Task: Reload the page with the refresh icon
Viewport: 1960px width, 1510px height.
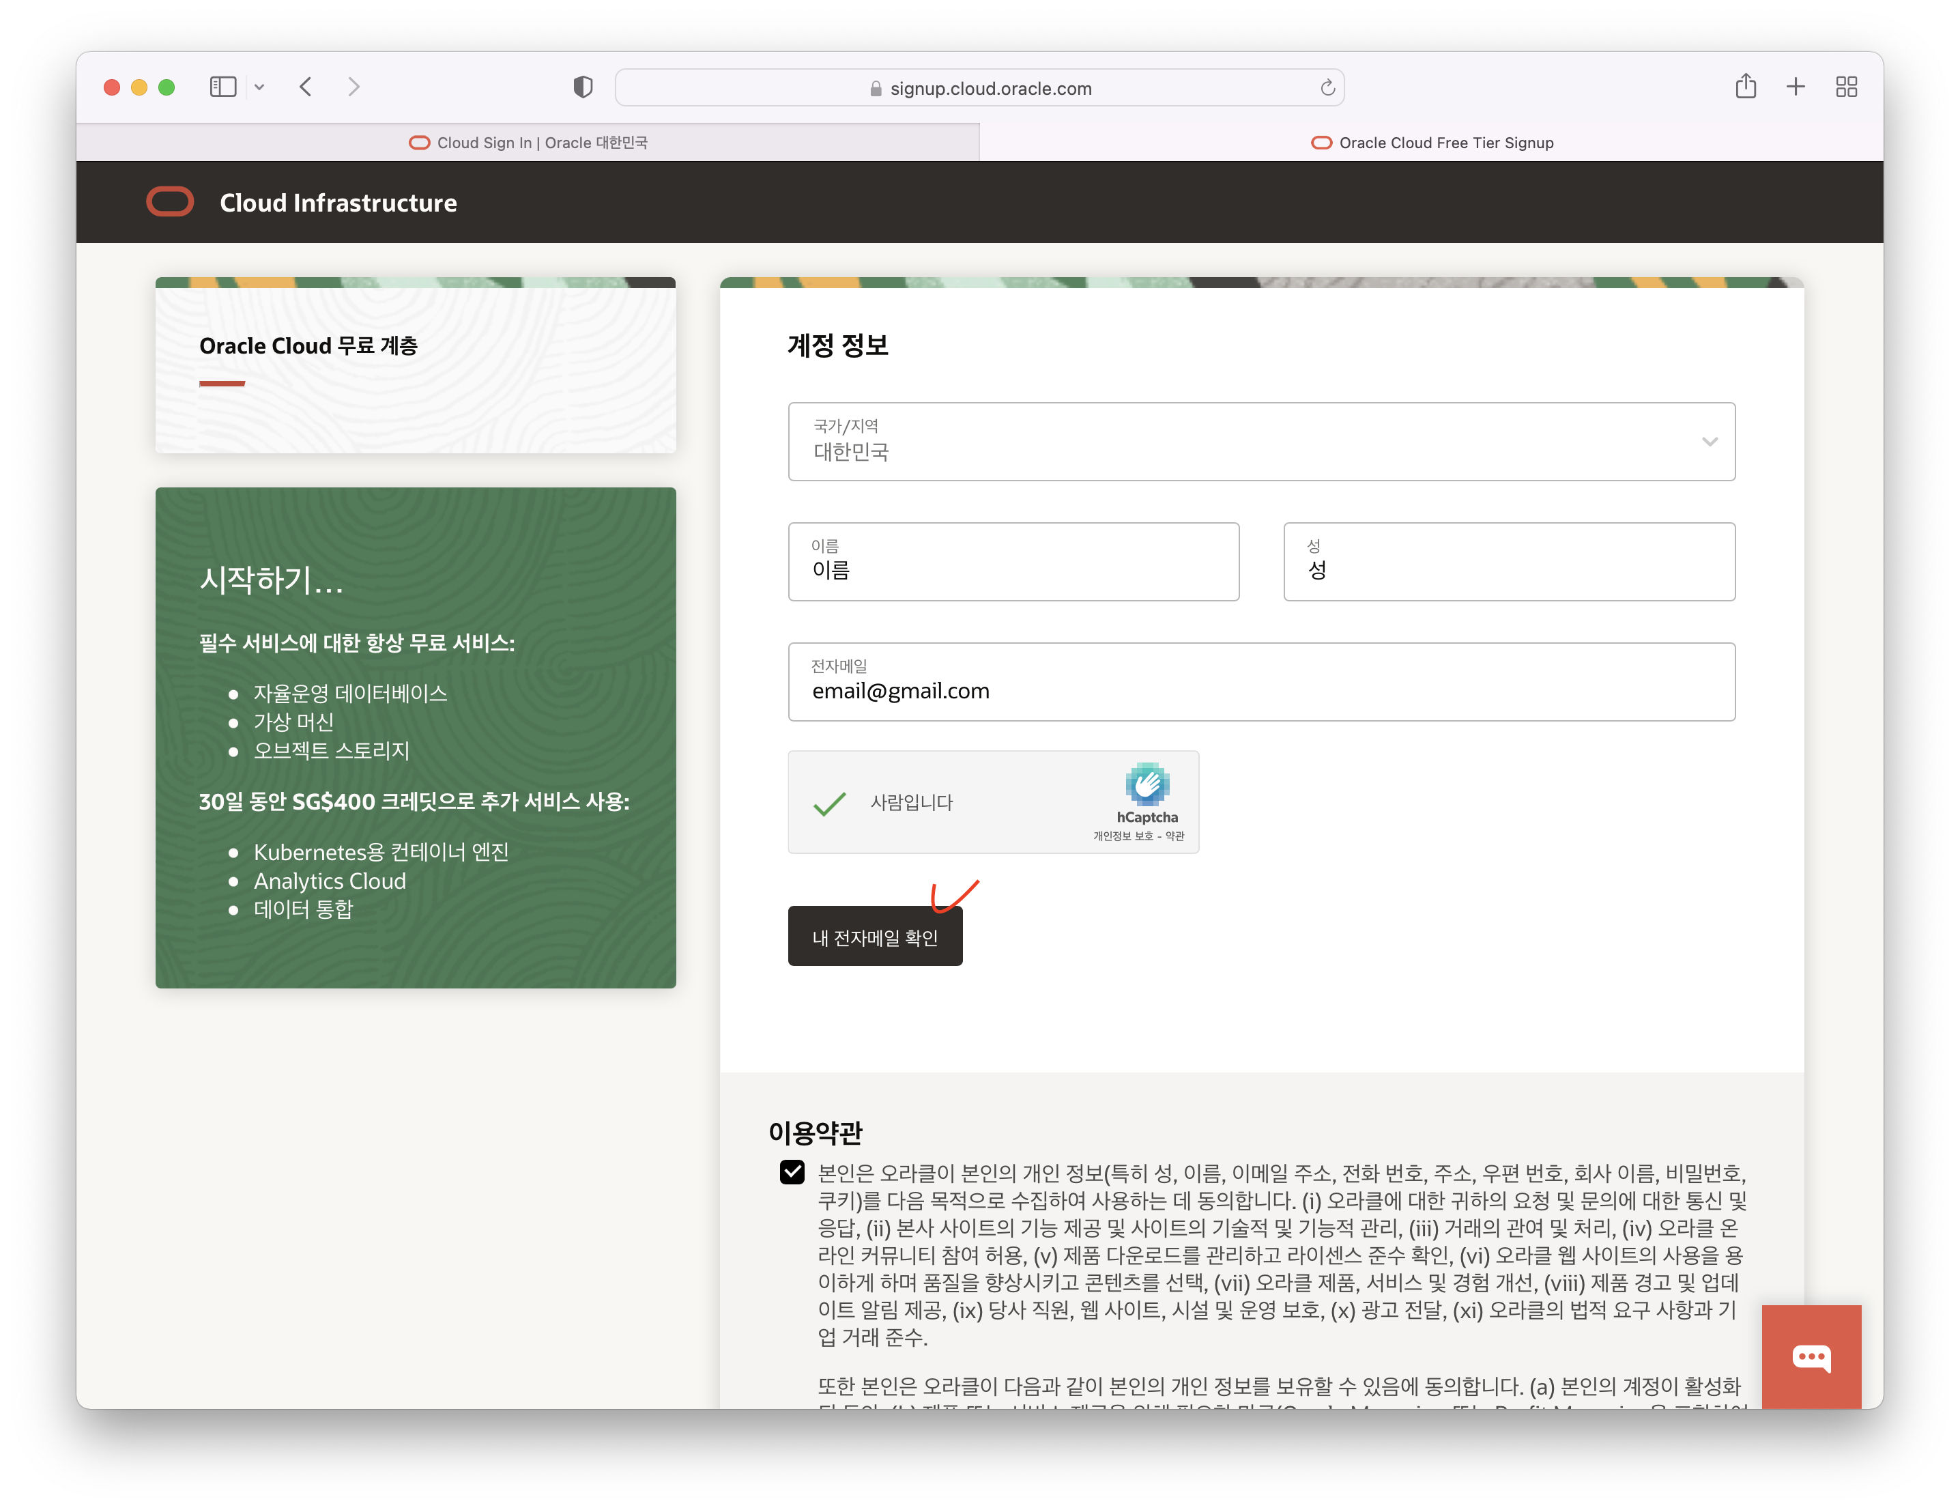Action: pos(1327,88)
